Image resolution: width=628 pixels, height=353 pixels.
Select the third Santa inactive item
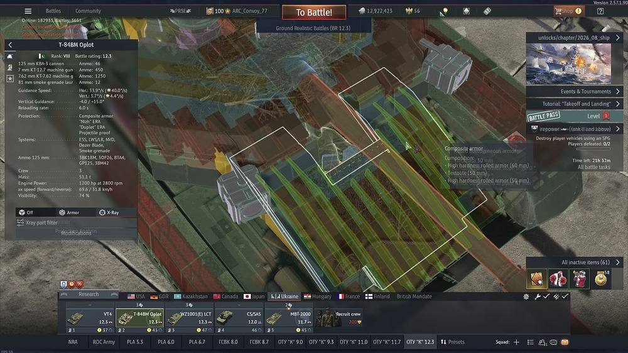coord(579,278)
